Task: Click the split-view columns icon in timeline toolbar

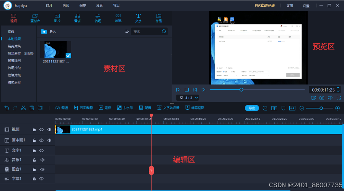Action: click(274, 108)
